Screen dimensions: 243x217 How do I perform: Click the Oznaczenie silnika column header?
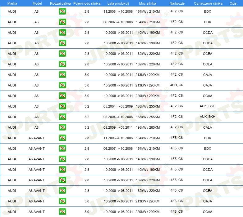[x=208, y=3]
